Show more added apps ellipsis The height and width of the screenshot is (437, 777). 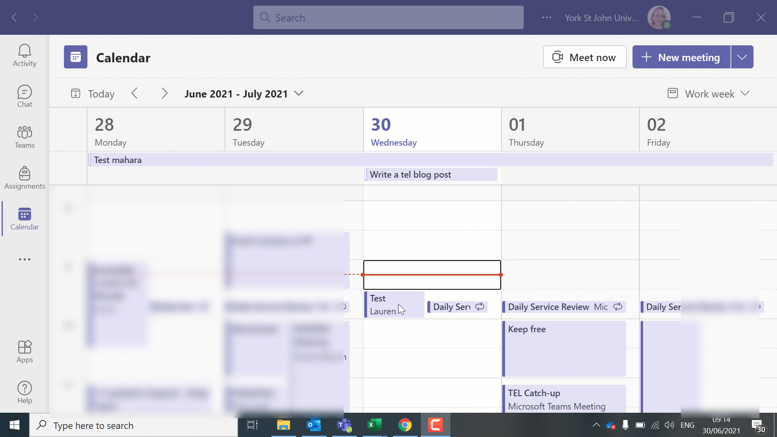(x=25, y=259)
